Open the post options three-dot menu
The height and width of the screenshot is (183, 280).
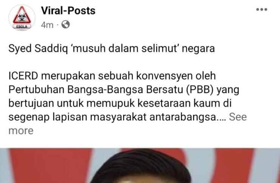click(x=261, y=9)
